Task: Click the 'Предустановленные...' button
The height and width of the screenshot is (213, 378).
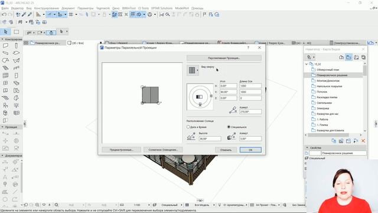Action: click(x=121, y=150)
